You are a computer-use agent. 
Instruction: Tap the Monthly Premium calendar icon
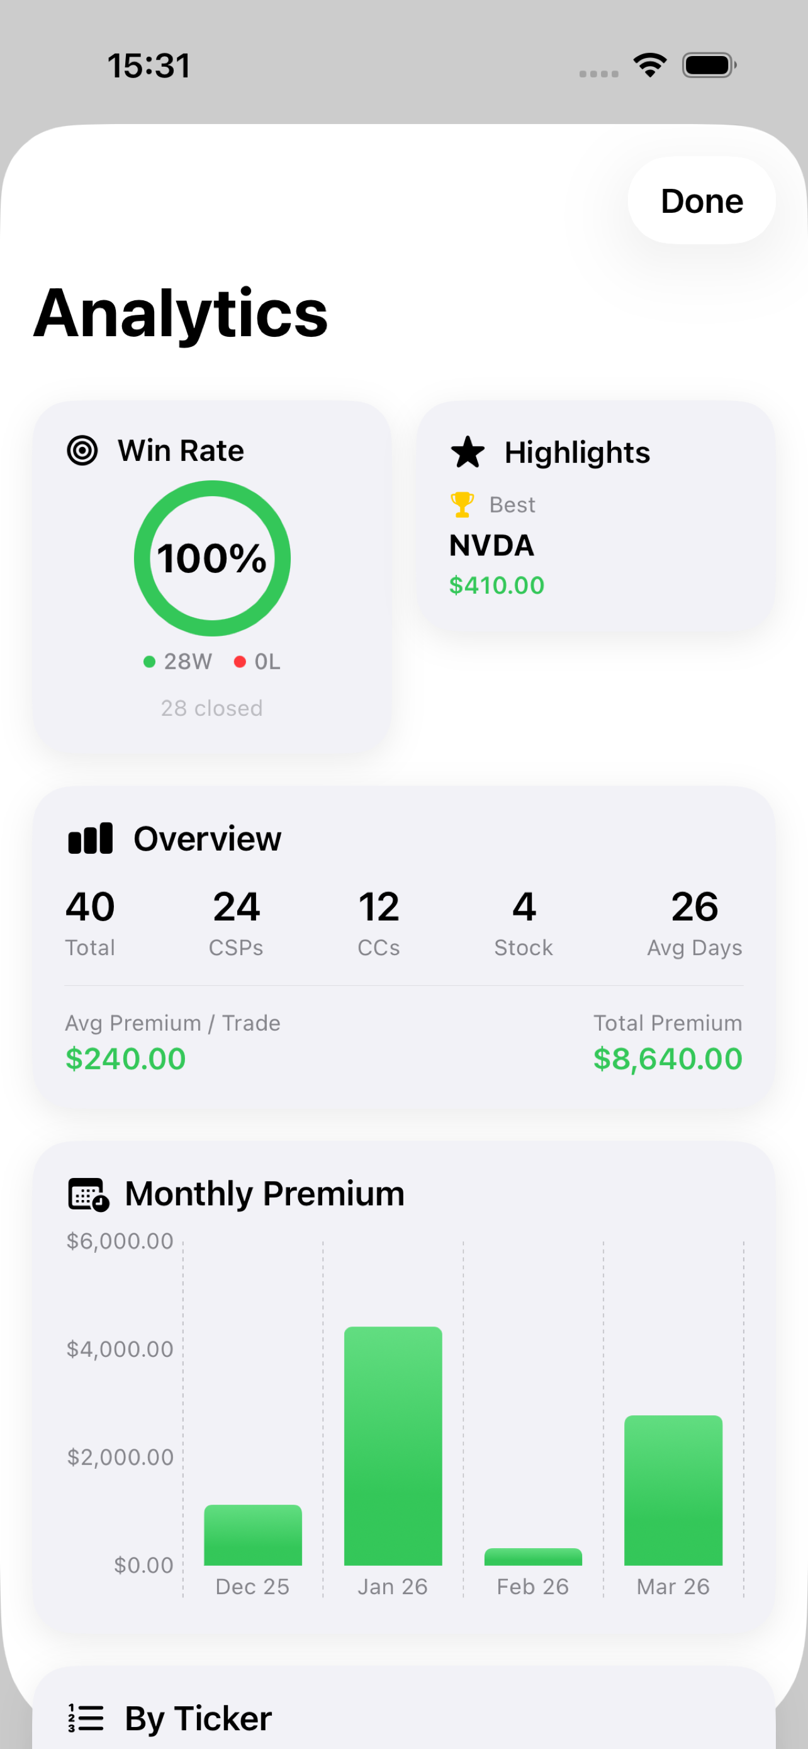pos(88,1194)
